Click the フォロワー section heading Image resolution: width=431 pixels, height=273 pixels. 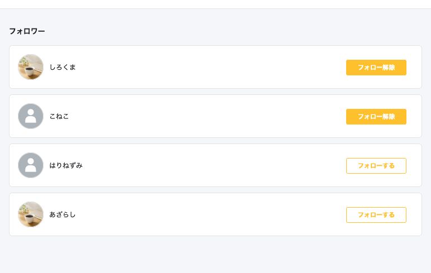[27, 31]
